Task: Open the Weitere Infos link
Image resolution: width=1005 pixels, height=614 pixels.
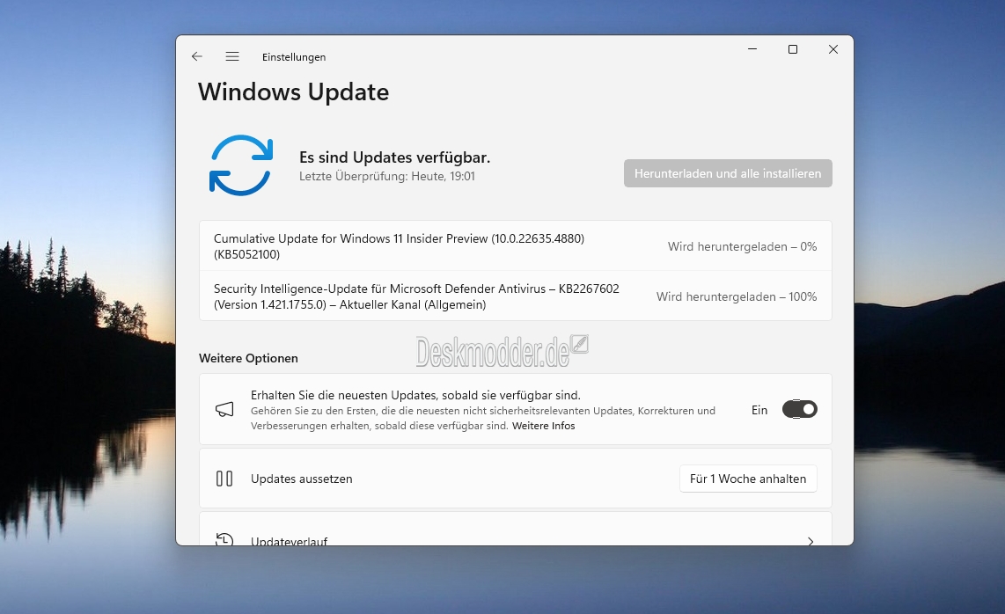Action: click(x=543, y=426)
